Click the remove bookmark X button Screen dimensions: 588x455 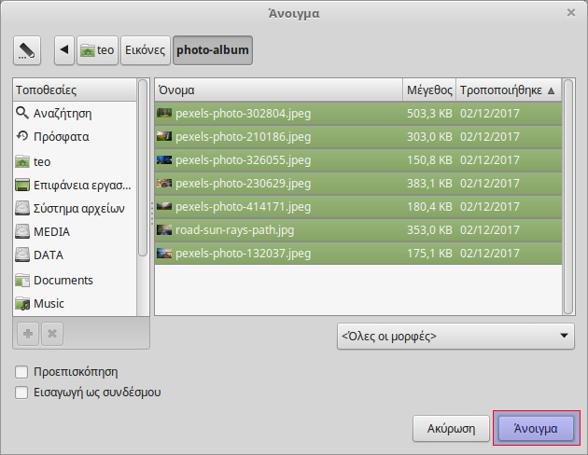pyautogui.click(x=52, y=333)
